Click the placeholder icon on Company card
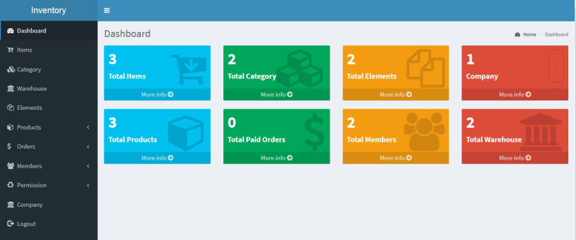The image size is (576, 240). click(556, 66)
